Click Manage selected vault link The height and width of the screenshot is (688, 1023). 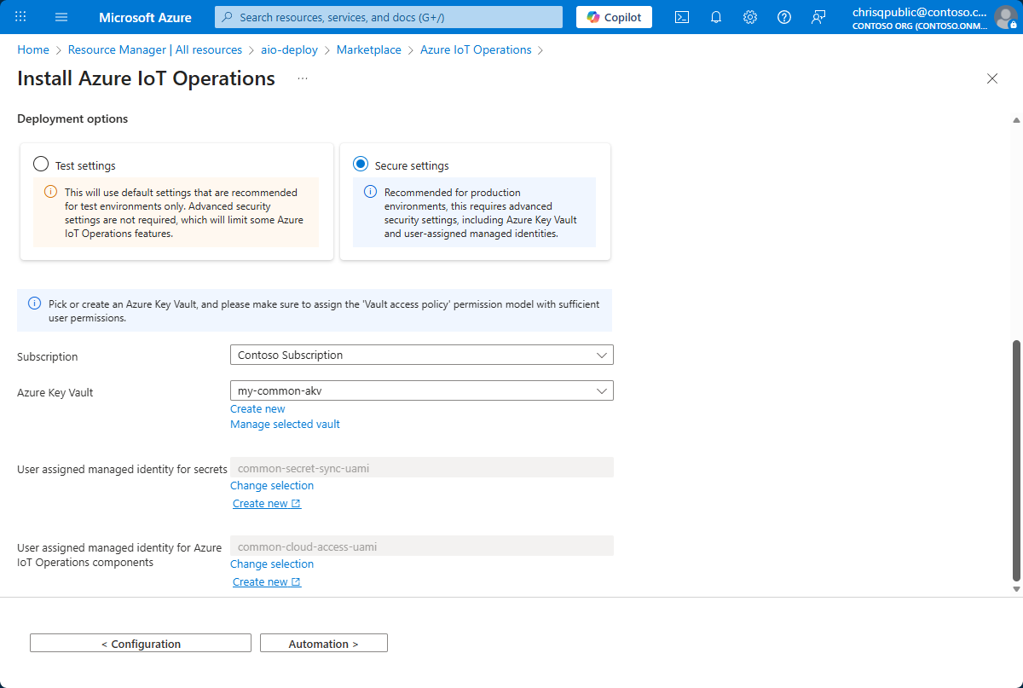pos(285,424)
